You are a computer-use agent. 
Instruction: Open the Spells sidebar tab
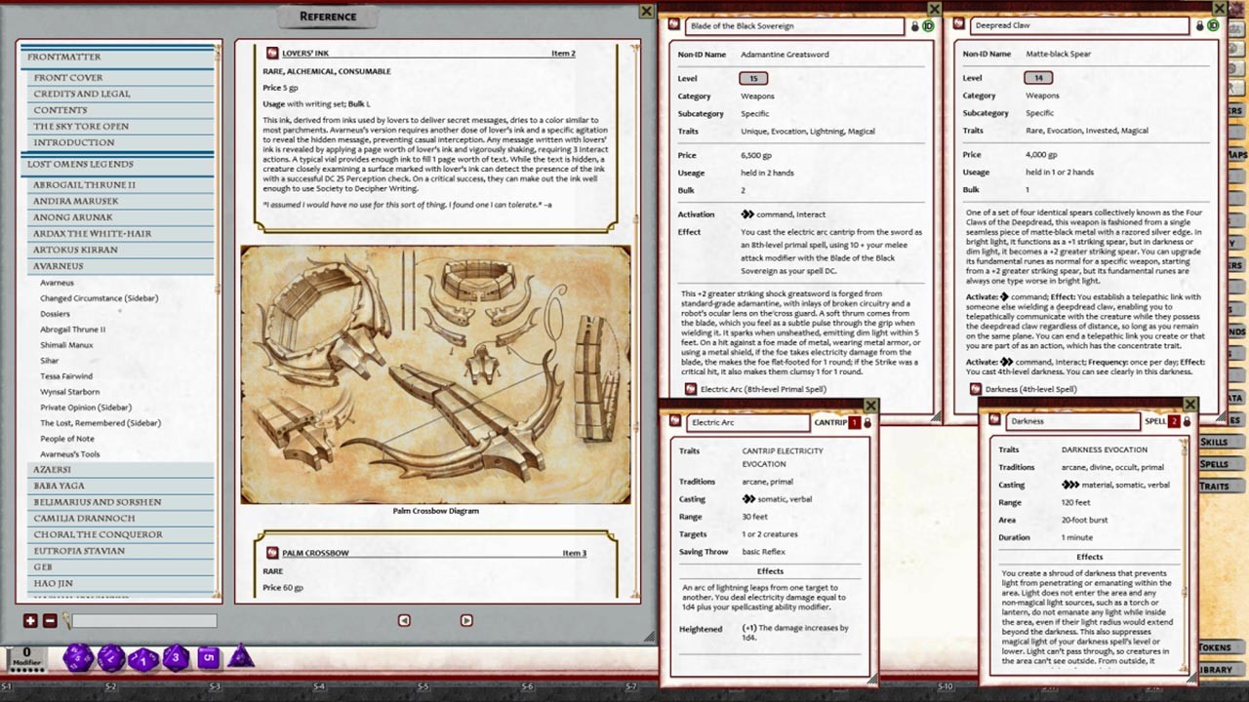[x=1214, y=464]
